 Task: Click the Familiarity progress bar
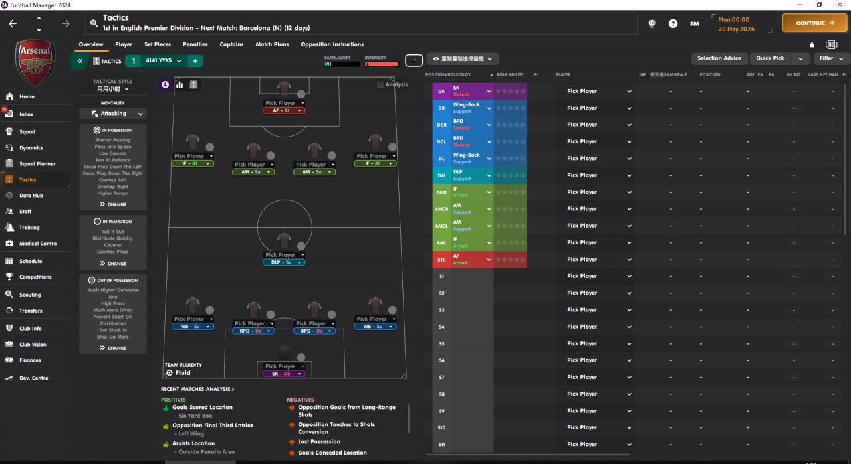tap(342, 64)
